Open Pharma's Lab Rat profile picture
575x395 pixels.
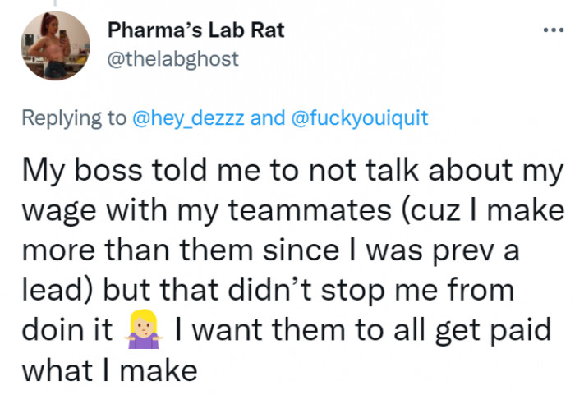click(x=56, y=46)
